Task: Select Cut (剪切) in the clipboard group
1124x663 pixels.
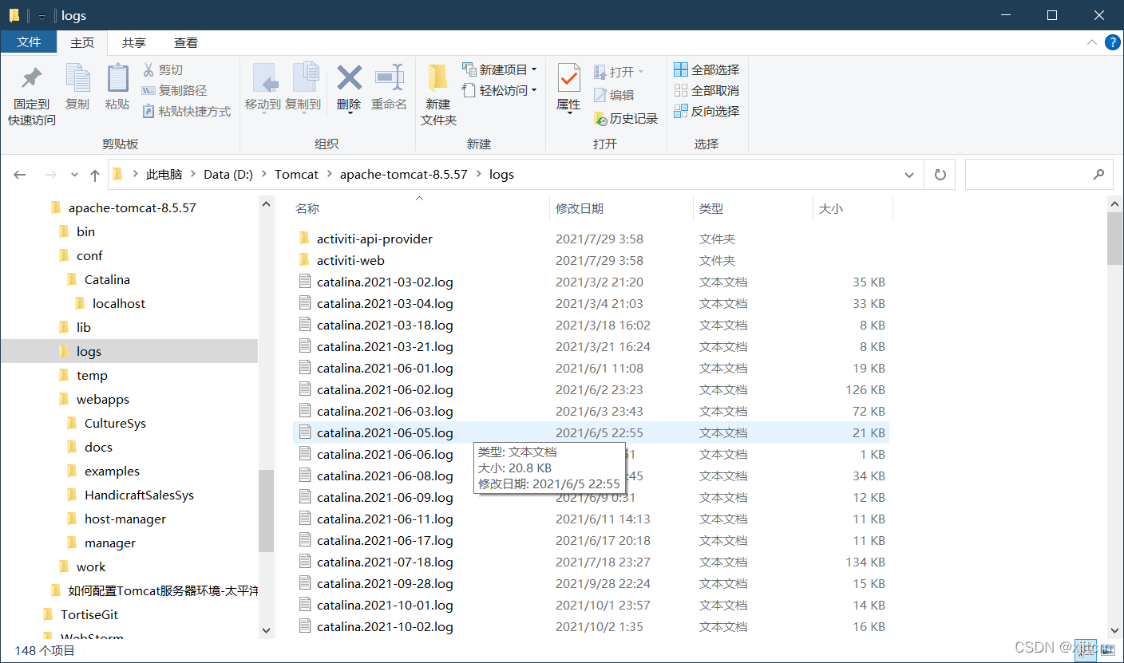Action: pos(163,70)
